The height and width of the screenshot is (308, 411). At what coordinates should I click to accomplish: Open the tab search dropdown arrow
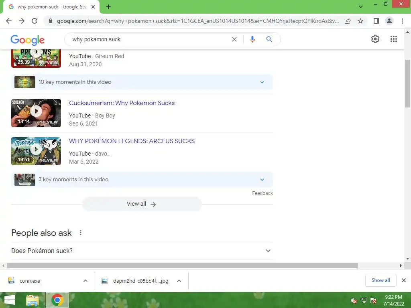pyautogui.click(x=361, y=6)
